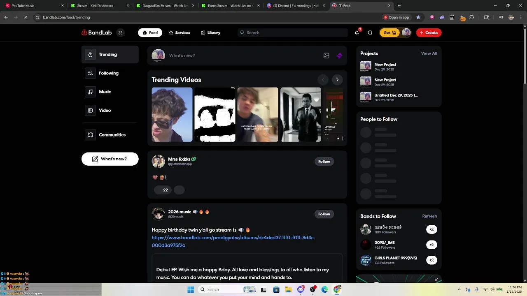
Task: Follow 2026 music user
Action: click(324, 214)
